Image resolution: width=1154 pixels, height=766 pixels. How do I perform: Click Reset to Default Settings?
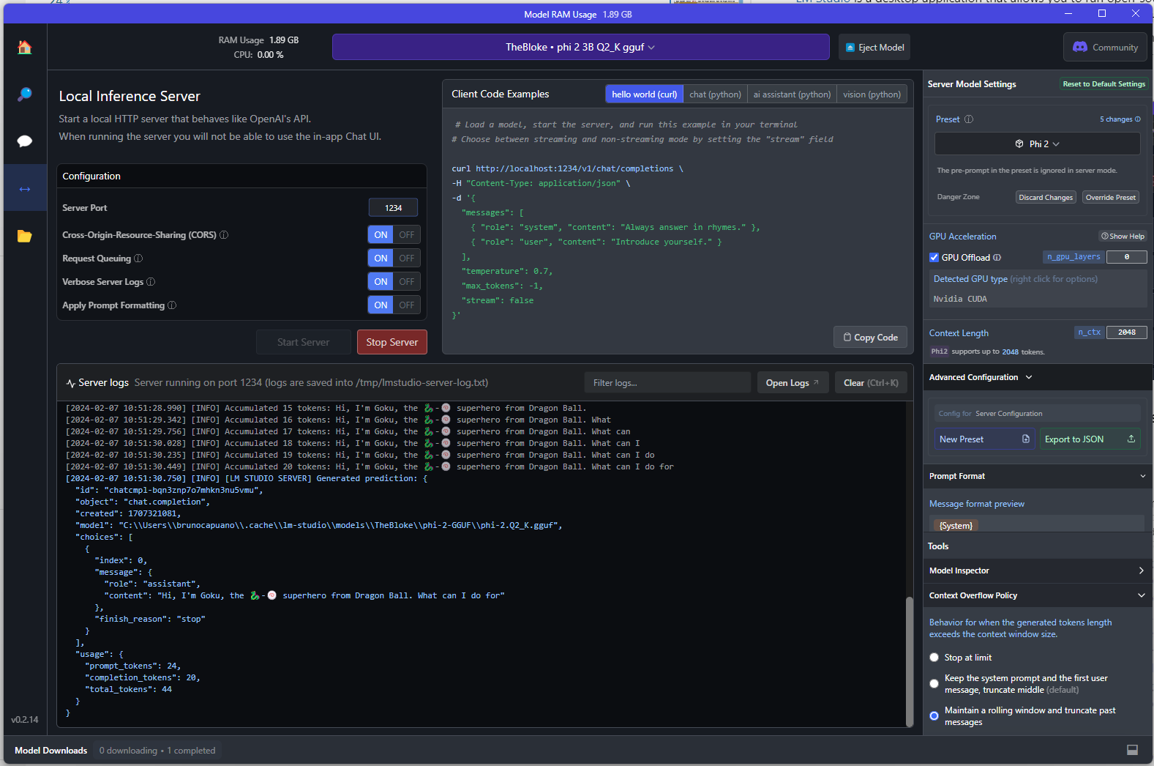click(x=1104, y=84)
